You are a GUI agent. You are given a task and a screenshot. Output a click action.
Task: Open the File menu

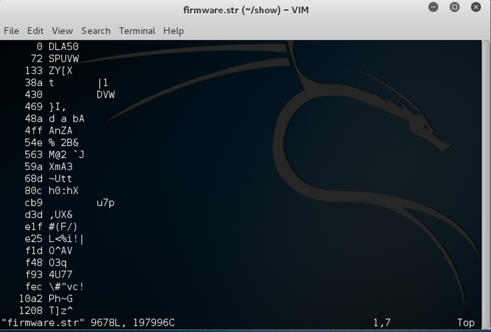click(x=12, y=31)
